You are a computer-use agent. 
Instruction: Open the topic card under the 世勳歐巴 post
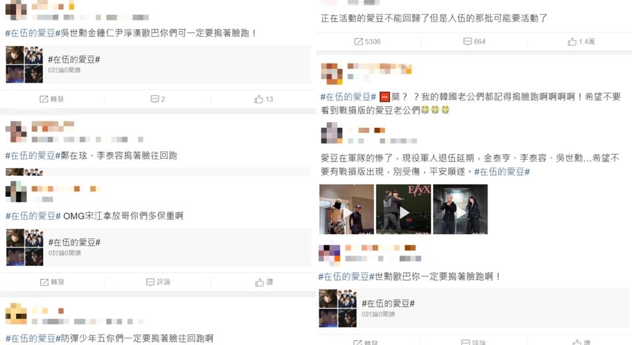[x=473, y=309]
